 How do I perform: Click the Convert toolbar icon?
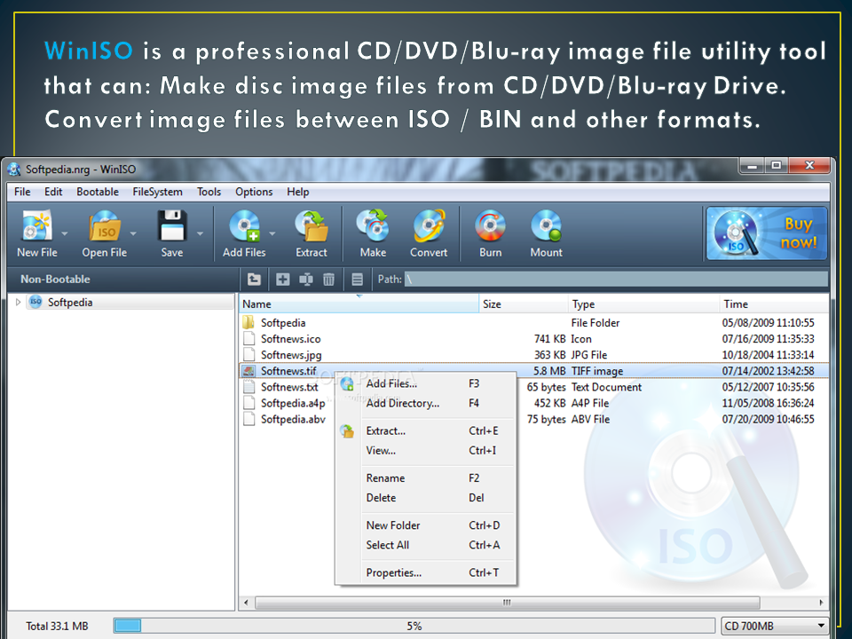click(x=429, y=225)
